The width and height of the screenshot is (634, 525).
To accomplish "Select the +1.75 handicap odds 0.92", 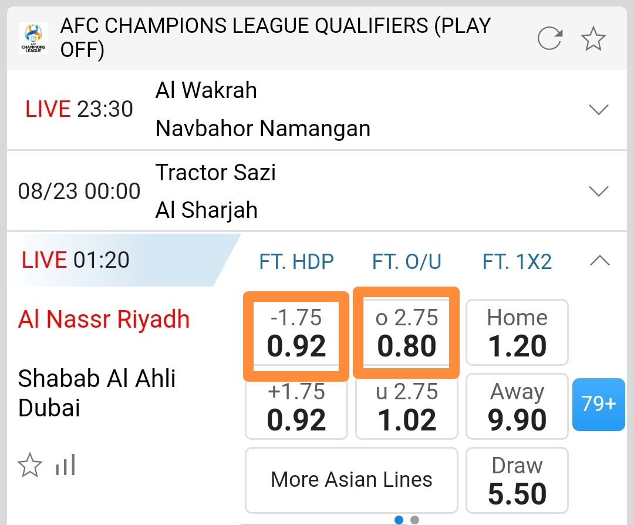I will coord(296,407).
